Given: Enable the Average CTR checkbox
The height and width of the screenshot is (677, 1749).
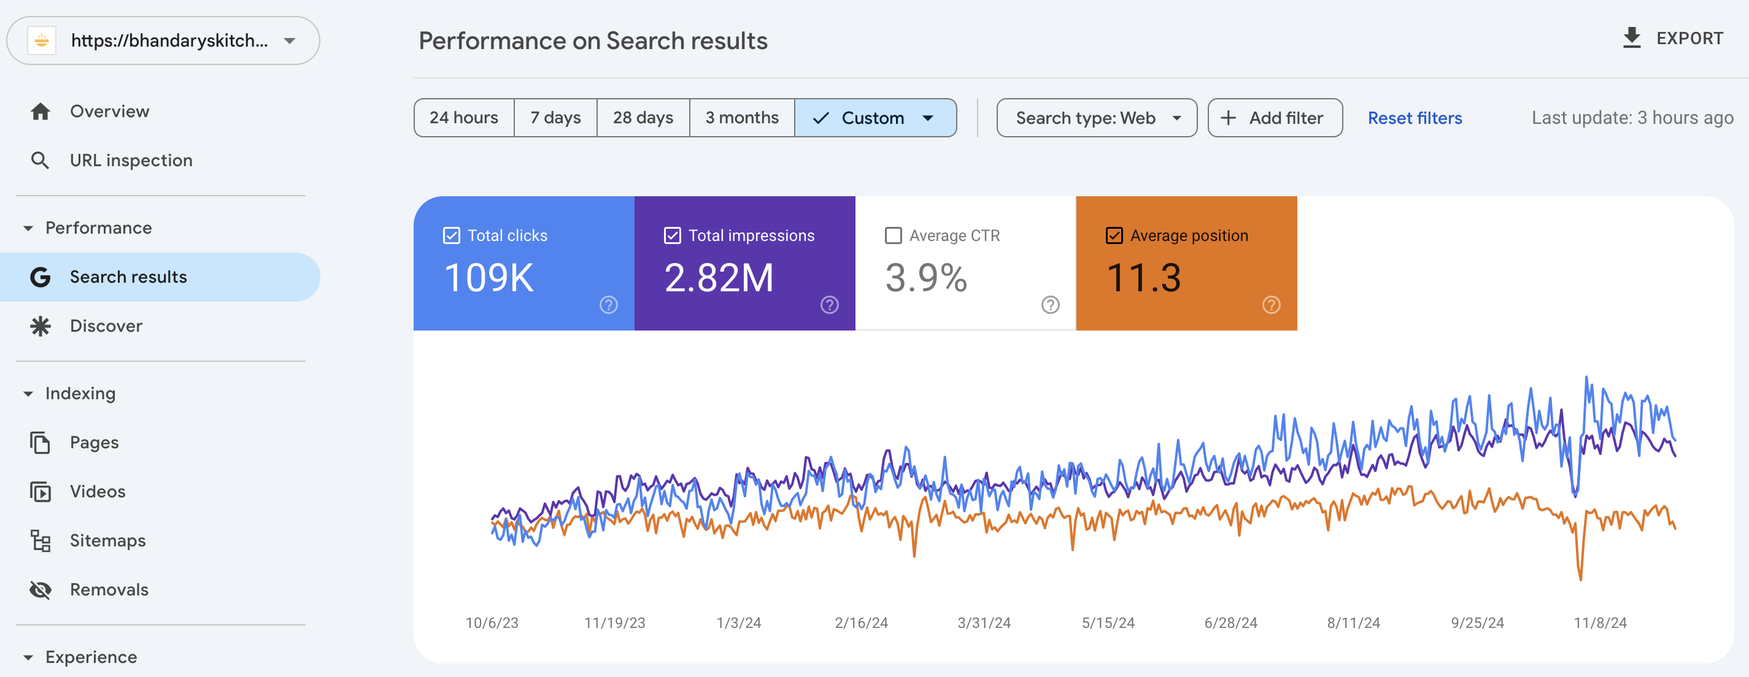Looking at the screenshot, I should (x=894, y=235).
